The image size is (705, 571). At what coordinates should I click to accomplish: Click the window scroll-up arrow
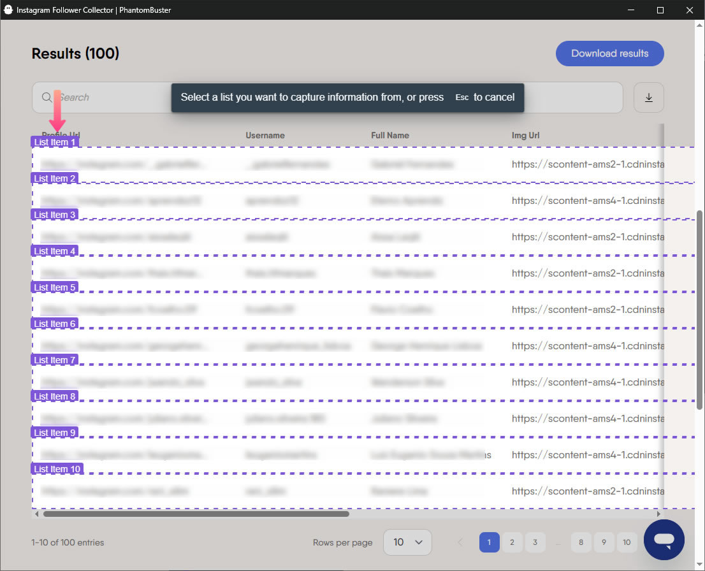click(x=700, y=25)
